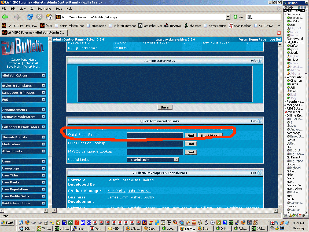Expand the vBulletin Options nav group
309x232 pixels.
pos(23,75)
